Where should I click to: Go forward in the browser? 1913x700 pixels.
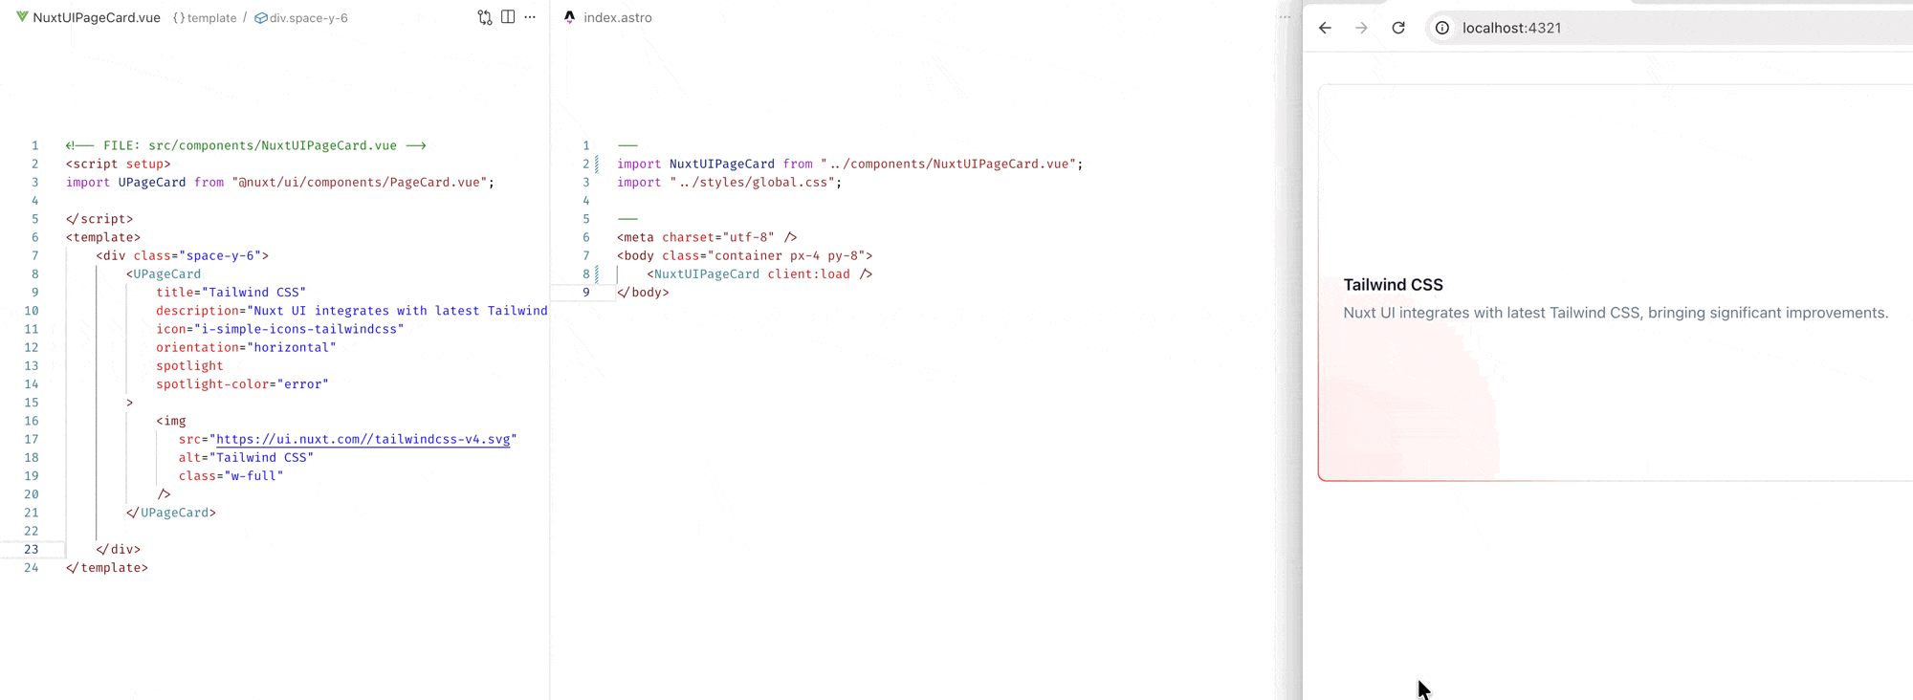click(x=1361, y=28)
